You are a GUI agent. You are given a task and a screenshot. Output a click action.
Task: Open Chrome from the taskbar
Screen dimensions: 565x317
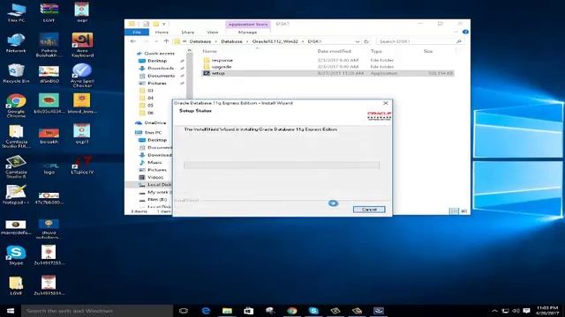click(292, 311)
